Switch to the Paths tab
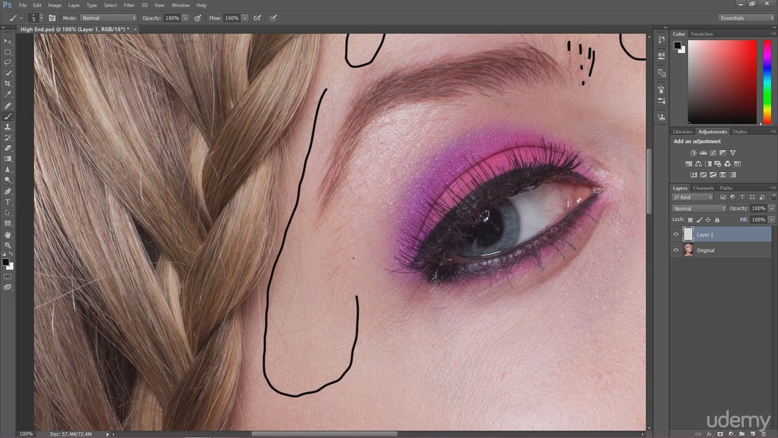Screen dimensions: 778x438 [726, 188]
